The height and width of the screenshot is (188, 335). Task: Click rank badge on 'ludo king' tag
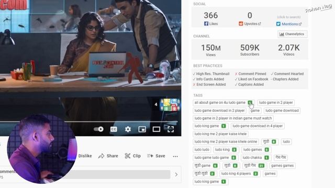tap(234, 150)
